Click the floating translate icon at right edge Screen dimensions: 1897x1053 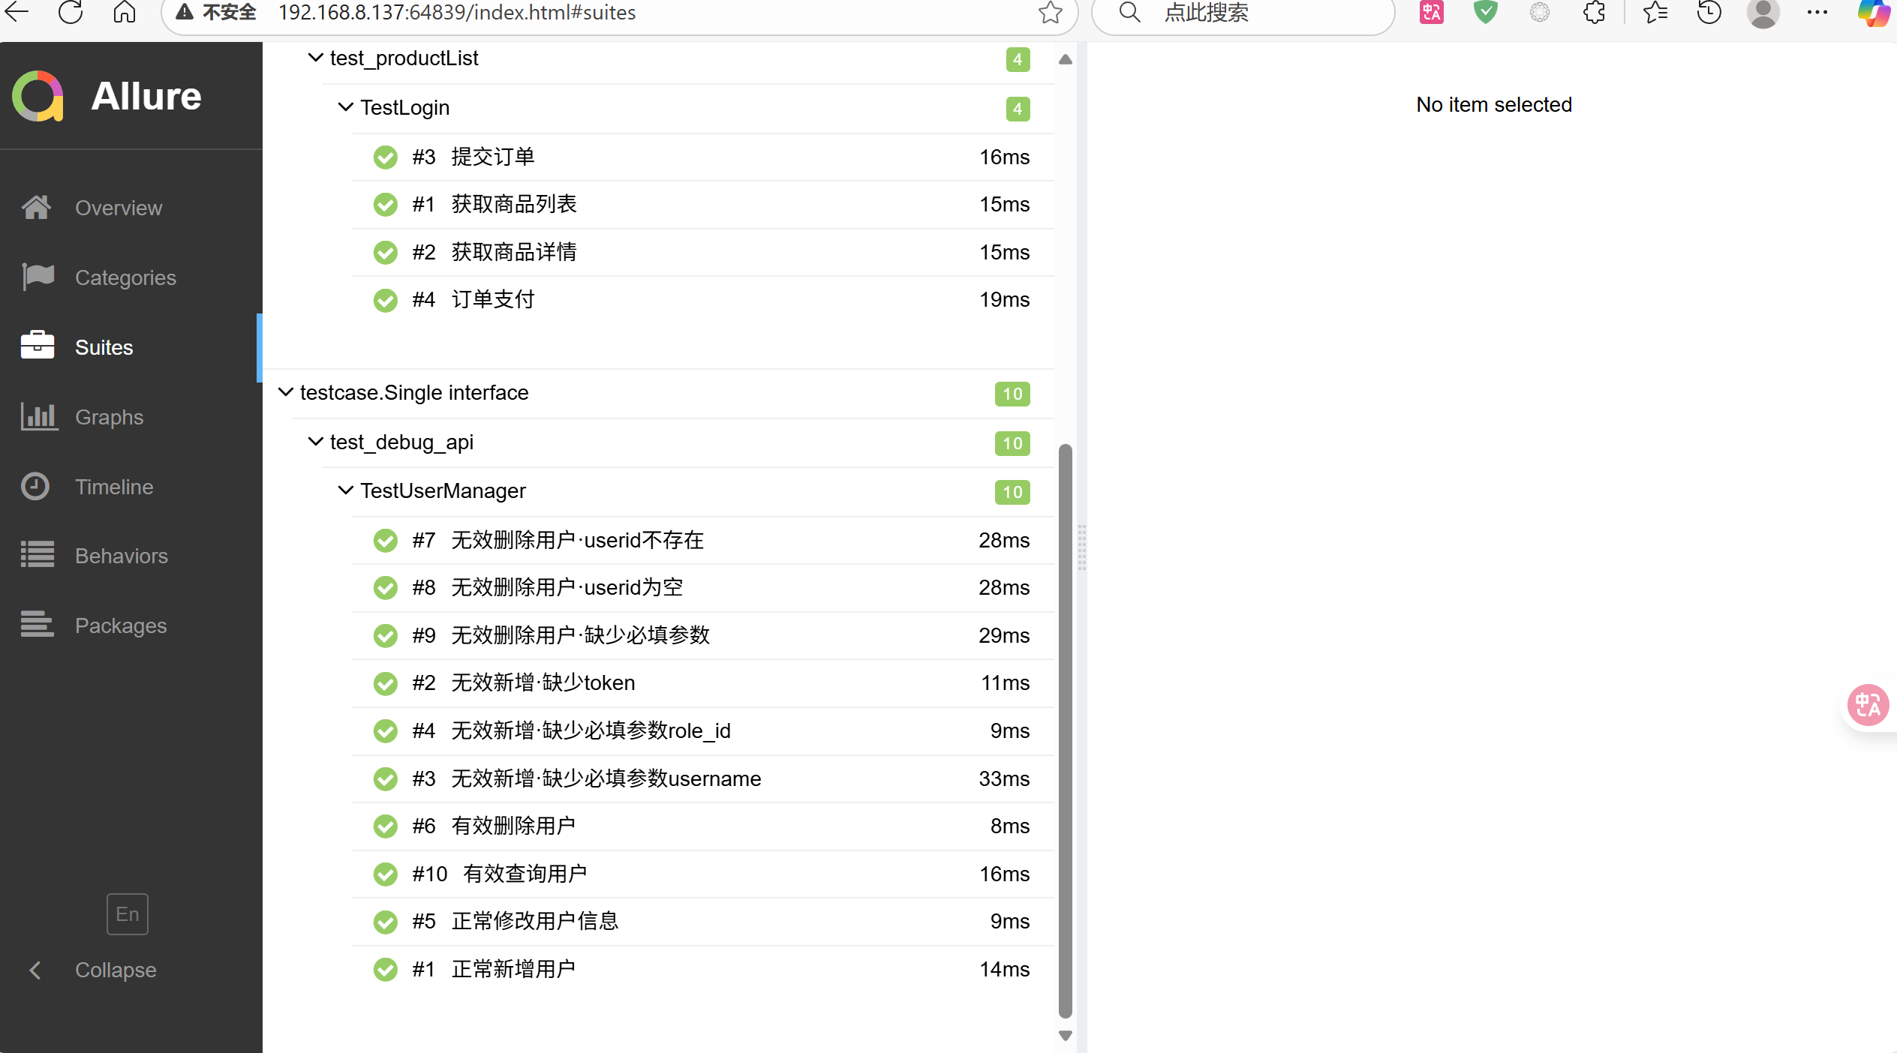pyautogui.click(x=1867, y=705)
